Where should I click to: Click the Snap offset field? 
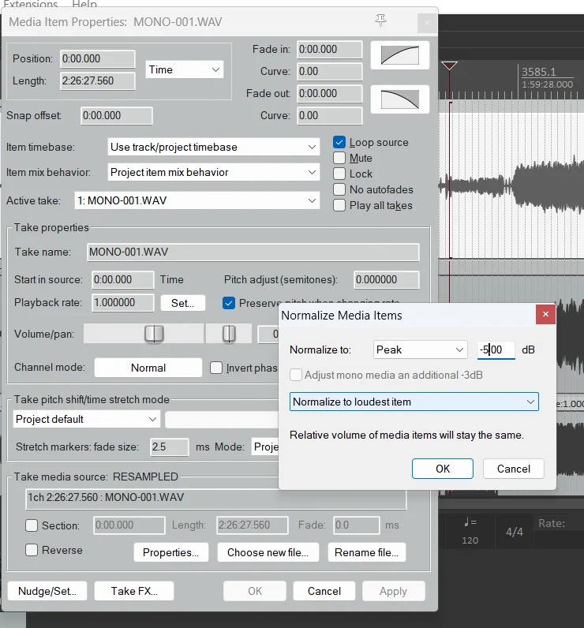tap(117, 116)
